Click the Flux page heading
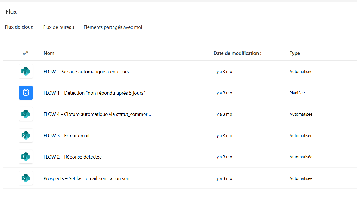The width and height of the screenshot is (357, 198). [11, 12]
